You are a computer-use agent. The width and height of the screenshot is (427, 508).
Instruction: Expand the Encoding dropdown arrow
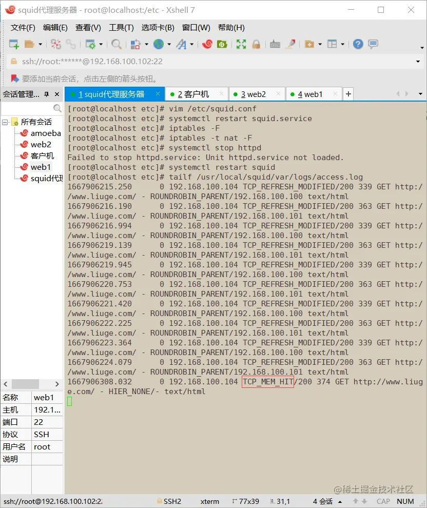(x=169, y=44)
